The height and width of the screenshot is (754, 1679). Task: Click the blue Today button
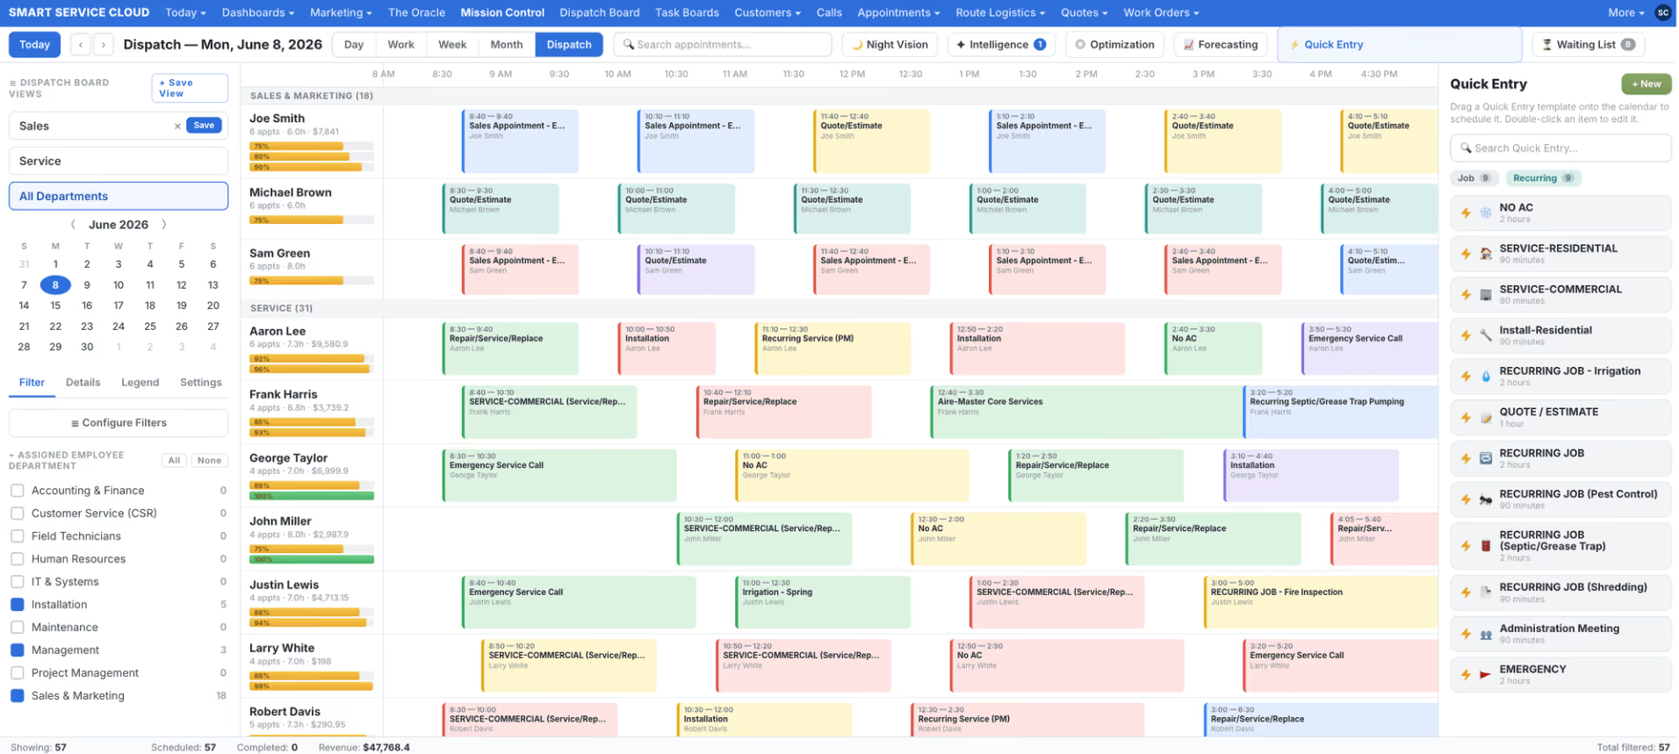(x=34, y=45)
